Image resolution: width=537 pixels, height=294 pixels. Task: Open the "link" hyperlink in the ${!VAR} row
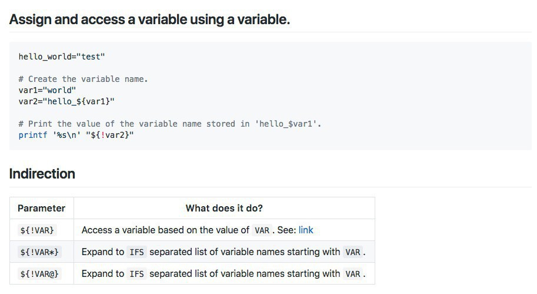tap(306, 230)
